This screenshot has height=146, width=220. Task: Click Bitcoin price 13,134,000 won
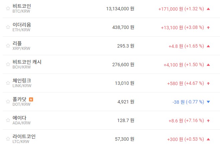pyautogui.click(x=120, y=9)
